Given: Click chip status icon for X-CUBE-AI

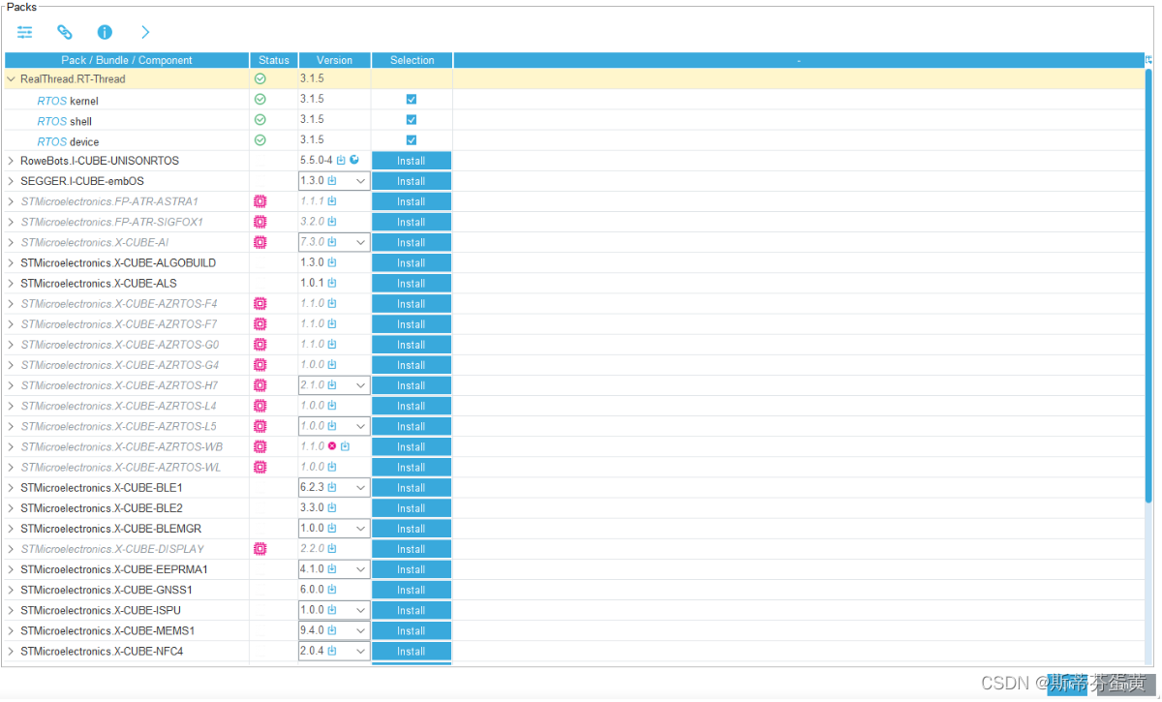Looking at the screenshot, I should pos(260,242).
